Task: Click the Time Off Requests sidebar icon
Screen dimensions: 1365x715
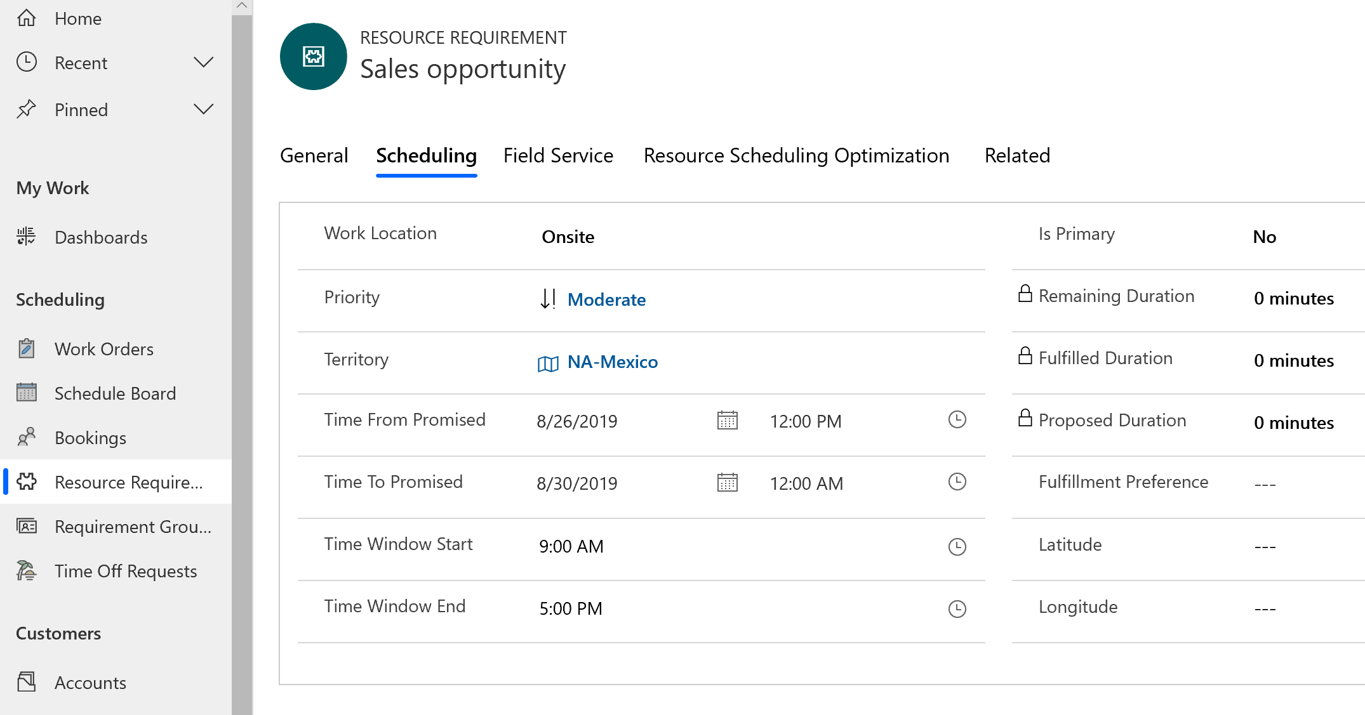Action: [26, 572]
